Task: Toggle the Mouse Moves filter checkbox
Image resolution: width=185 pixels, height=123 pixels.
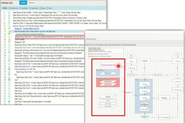Action: click(10, 8)
